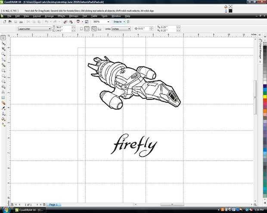Select the Crop tool
This screenshot has width=267, height=213.
pyautogui.click(x=3, y=49)
